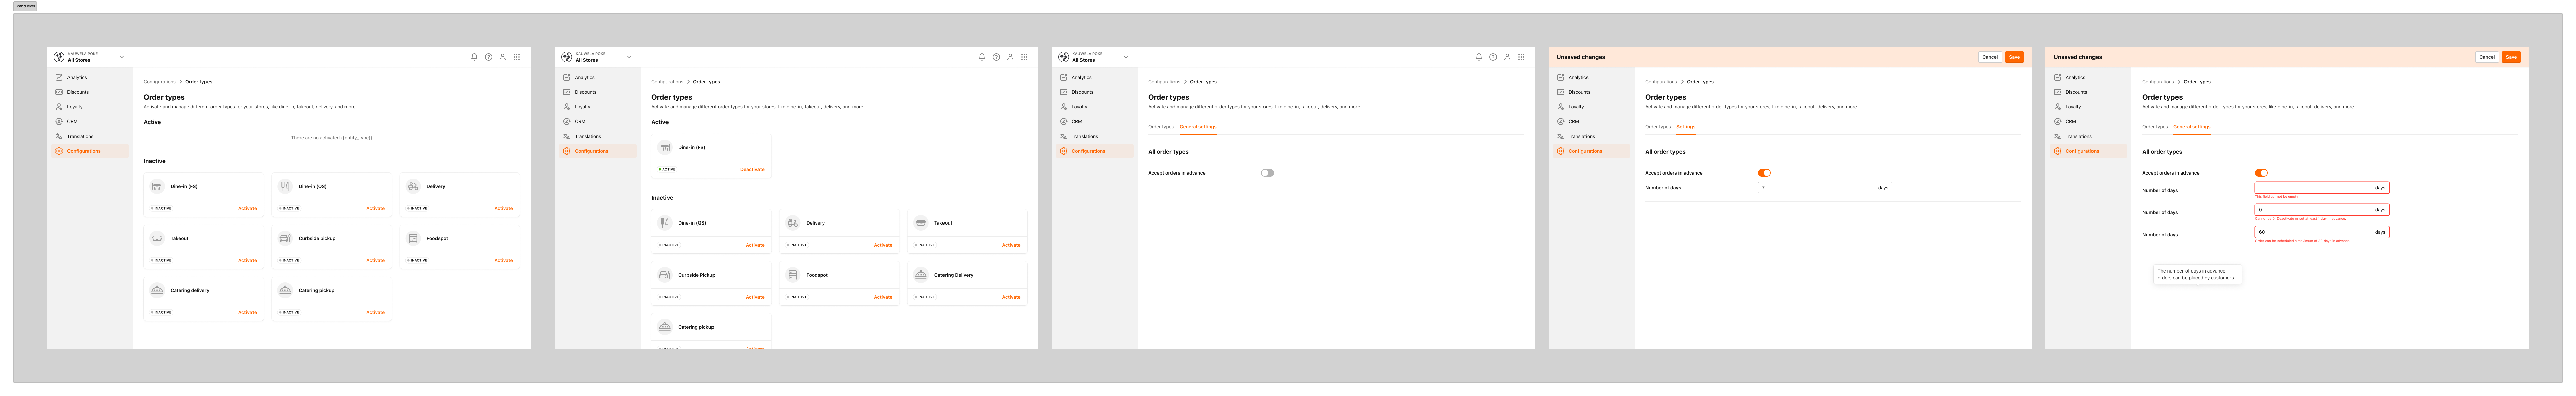This screenshot has height=396, width=2576.
Task: Click Foodspot icon in frame with no active types
Action: click(x=413, y=238)
